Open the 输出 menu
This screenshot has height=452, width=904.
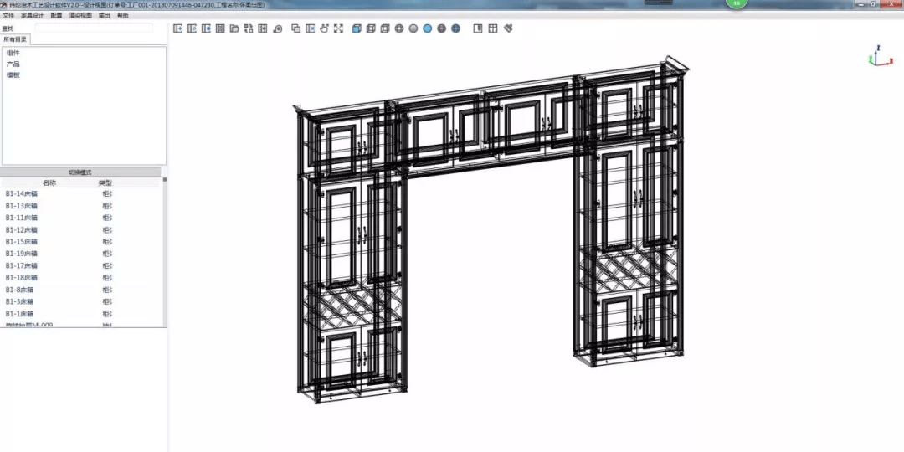point(104,15)
